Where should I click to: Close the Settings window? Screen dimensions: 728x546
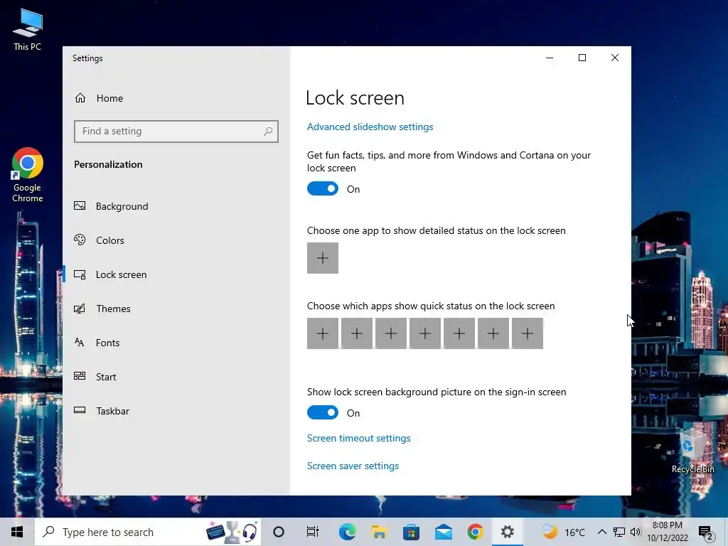coord(615,58)
